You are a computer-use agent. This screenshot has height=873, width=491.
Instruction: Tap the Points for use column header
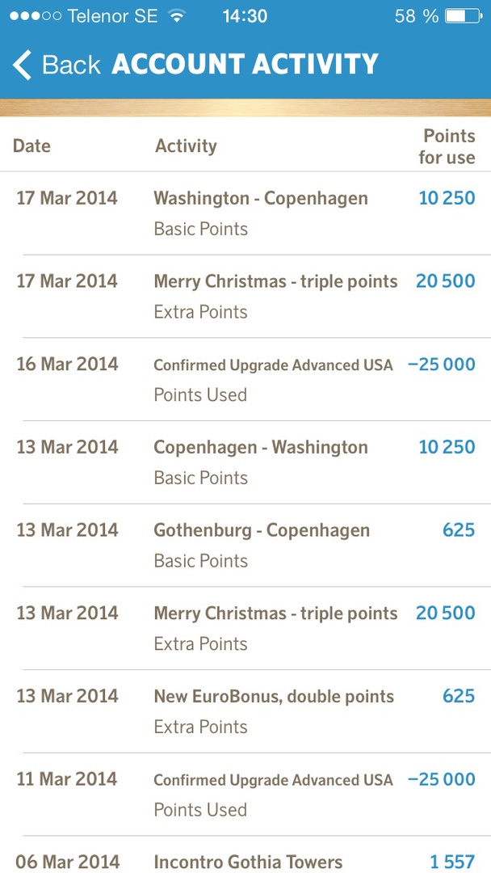coord(447,146)
